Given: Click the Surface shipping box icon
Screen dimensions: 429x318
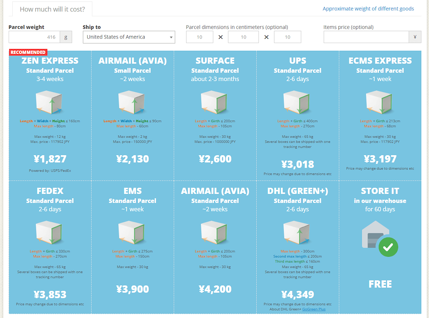Looking at the screenshot, I should pos(215,102).
